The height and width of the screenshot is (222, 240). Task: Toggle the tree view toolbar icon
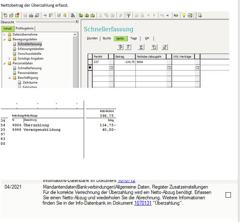(x=129, y=15)
